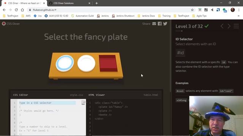Click the fancy blue-rimmed plate
This screenshot has width=243, height=136.
point(65,63)
